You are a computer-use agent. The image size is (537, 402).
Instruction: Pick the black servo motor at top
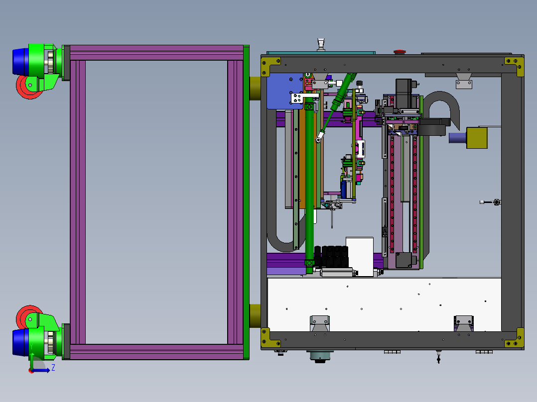(x=404, y=93)
